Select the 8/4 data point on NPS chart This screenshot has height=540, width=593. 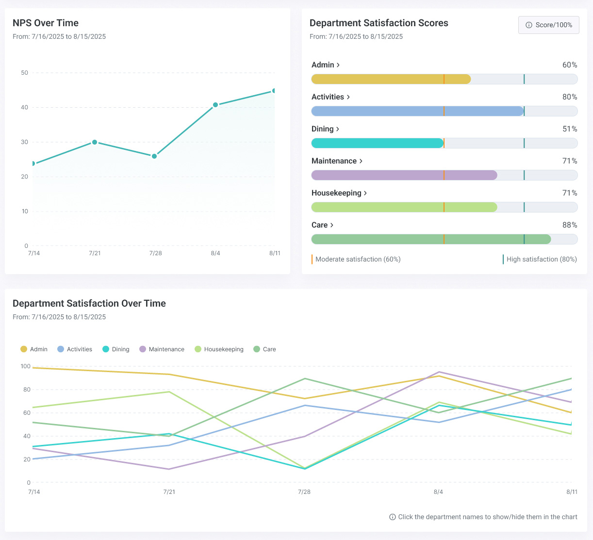click(215, 105)
